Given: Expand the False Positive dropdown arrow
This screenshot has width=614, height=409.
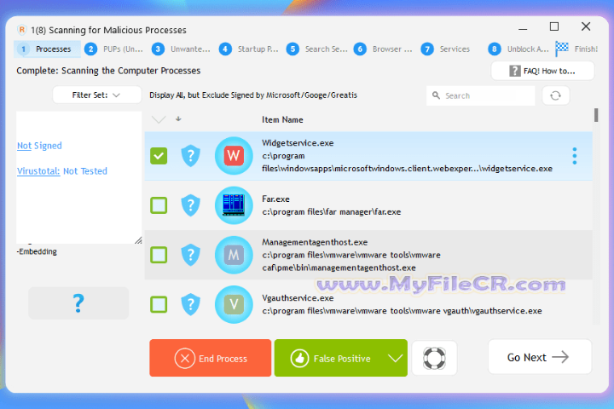Looking at the screenshot, I should [x=396, y=358].
